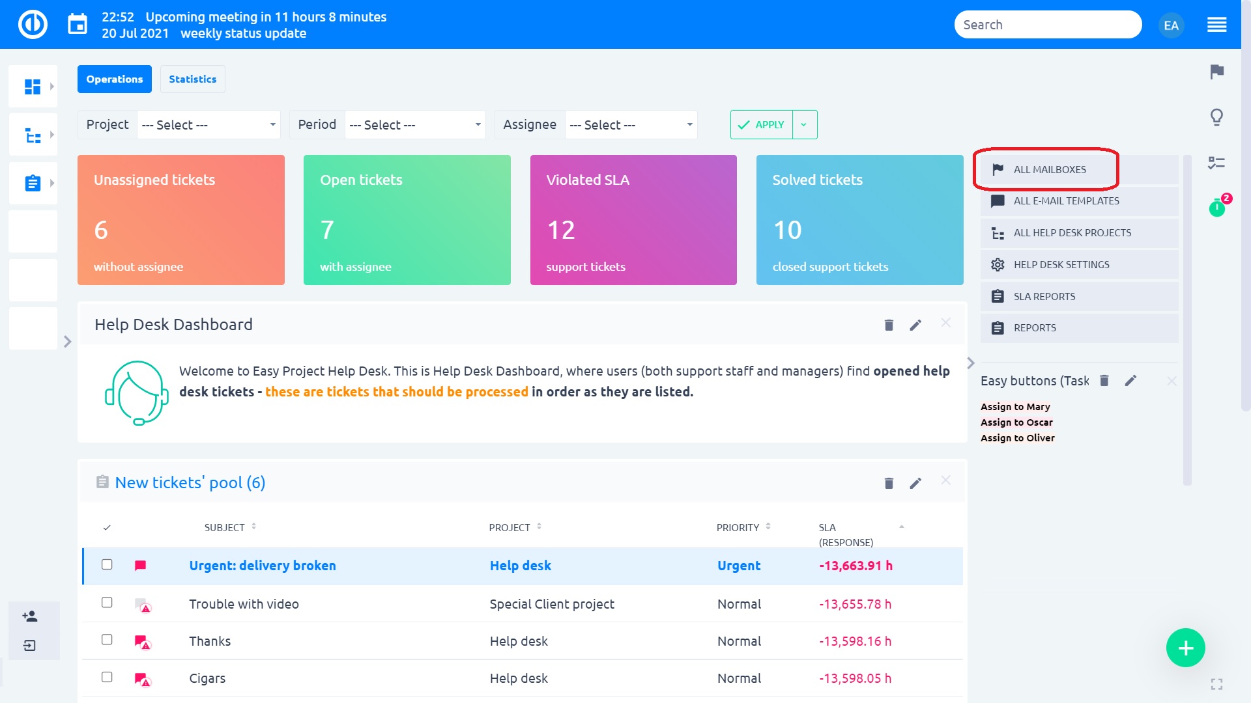
Task: Open the Project select dropdown
Action: 208,125
